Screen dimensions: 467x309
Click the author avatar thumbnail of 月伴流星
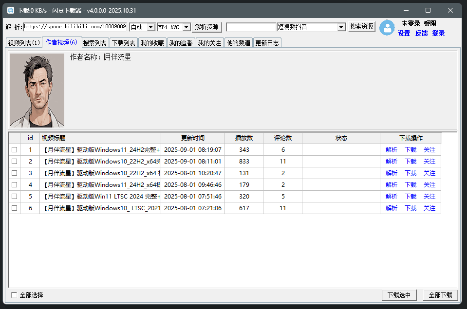click(37, 90)
